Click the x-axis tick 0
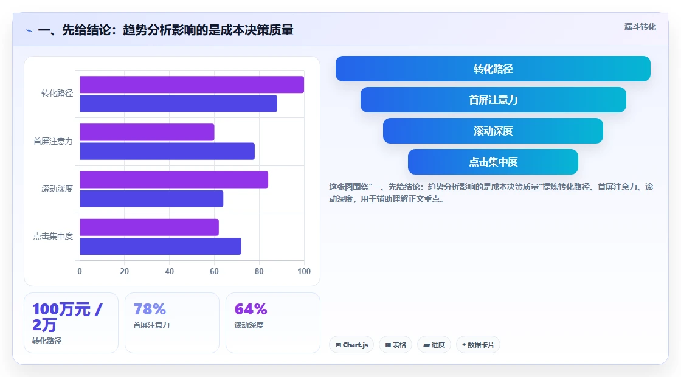 (80, 271)
